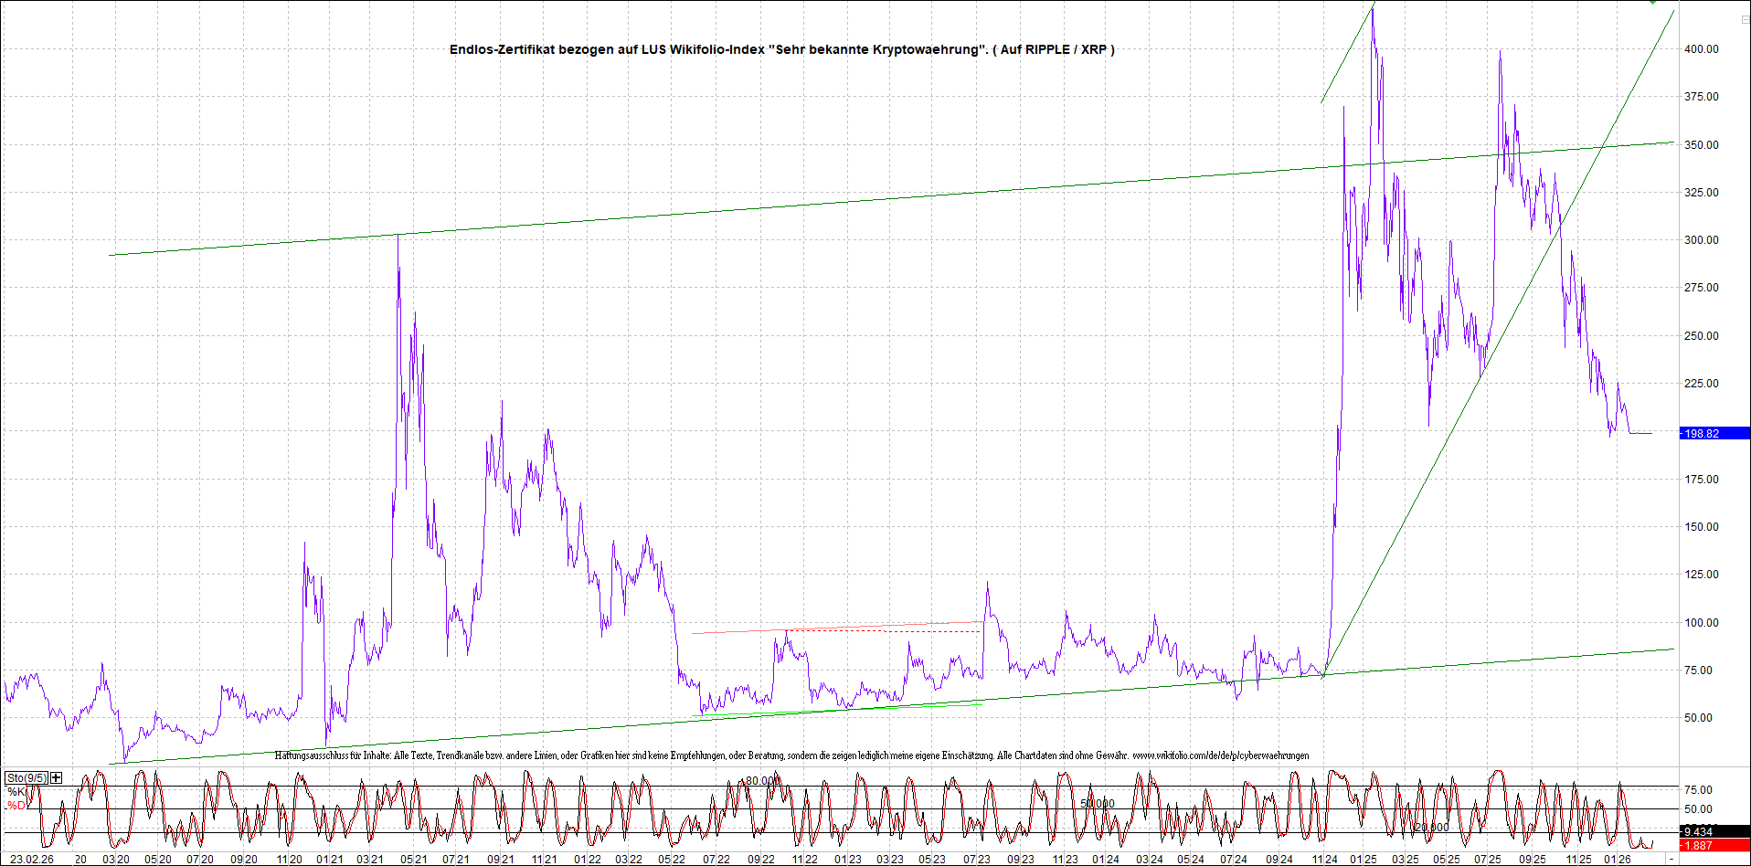
Task: Select the red %D legend label
Action: pos(16,806)
